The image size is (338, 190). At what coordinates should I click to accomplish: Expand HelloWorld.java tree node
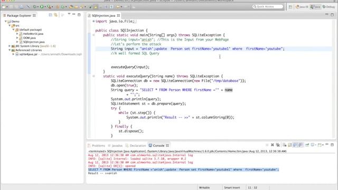[x=17, y=34]
